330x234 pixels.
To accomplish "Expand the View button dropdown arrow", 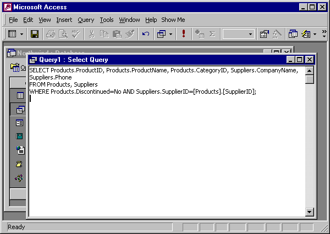I will pos(22,34).
